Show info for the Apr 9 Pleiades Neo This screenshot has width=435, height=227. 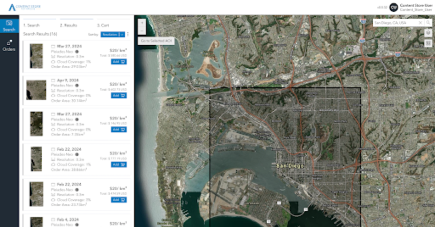pyautogui.click(x=77, y=85)
